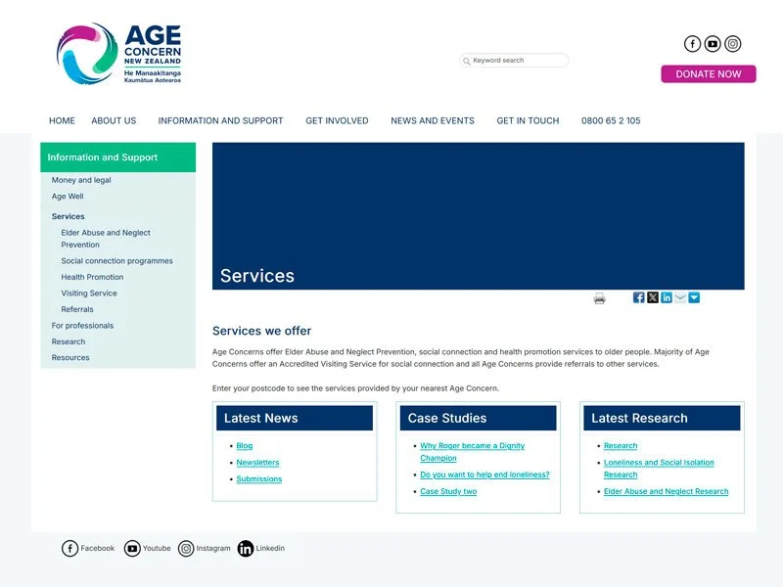The width and height of the screenshot is (783, 587).
Task: Open 'Do you want to help end loneliness?'
Action: pos(484,474)
